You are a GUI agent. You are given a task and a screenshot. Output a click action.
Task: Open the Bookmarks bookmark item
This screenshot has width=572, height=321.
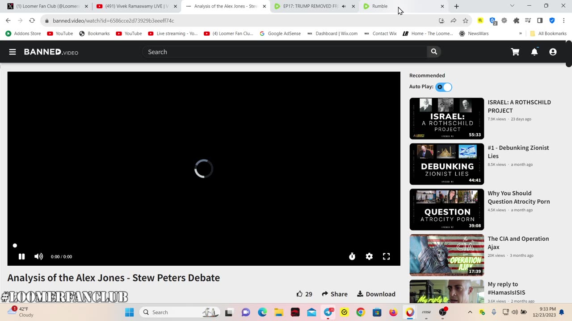point(94,33)
